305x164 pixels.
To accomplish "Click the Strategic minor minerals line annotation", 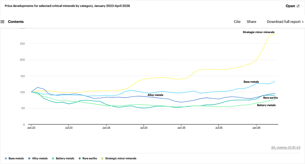I will click(258, 32).
